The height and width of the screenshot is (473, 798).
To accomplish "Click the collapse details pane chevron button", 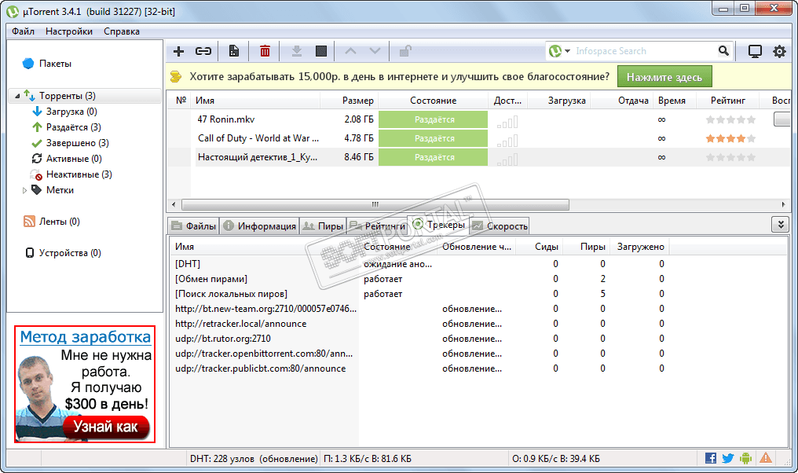I will 780,225.
